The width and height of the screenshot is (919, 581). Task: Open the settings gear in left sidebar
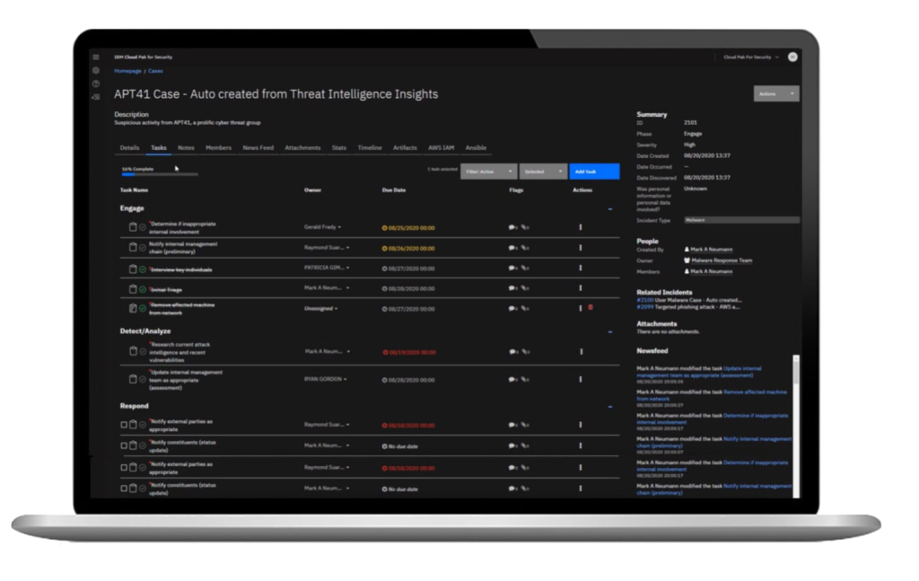tap(95, 70)
